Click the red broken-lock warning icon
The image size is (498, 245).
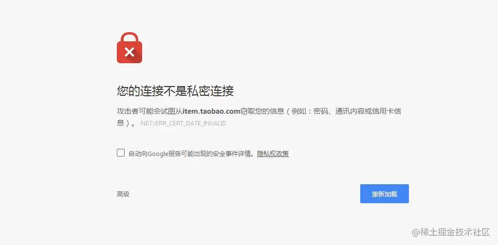click(x=129, y=48)
